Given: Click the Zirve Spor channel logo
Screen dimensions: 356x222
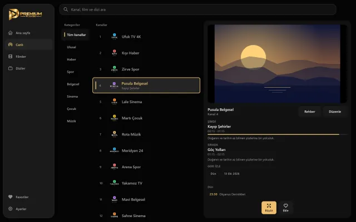Looking at the screenshot, I should coord(115,69).
